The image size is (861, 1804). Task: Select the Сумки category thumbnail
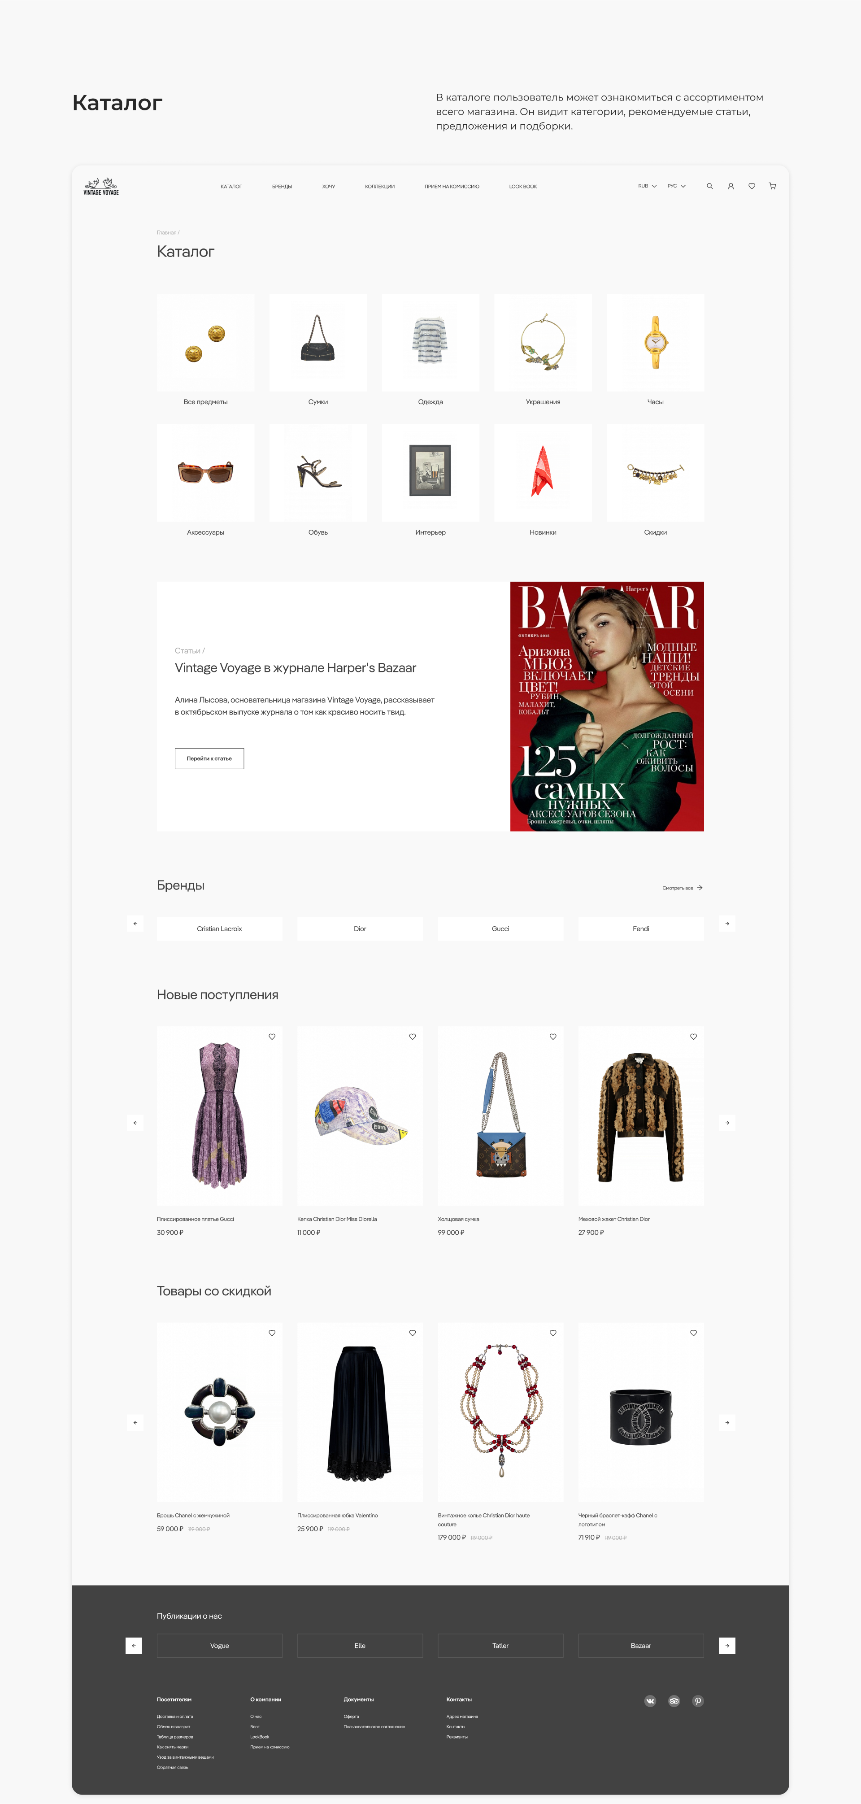tap(318, 342)
